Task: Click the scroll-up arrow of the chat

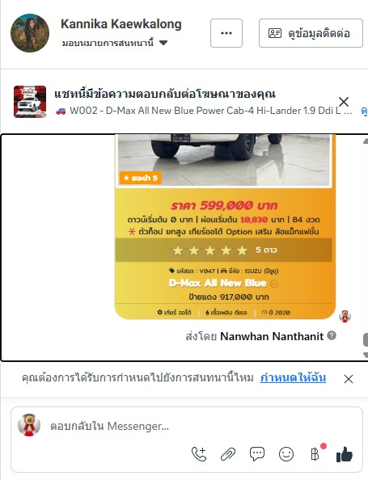Action: 366,141
